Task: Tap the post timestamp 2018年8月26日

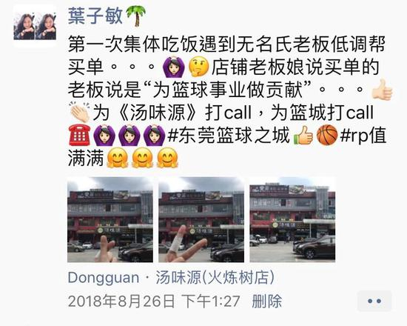Action: tap(121, 302)
